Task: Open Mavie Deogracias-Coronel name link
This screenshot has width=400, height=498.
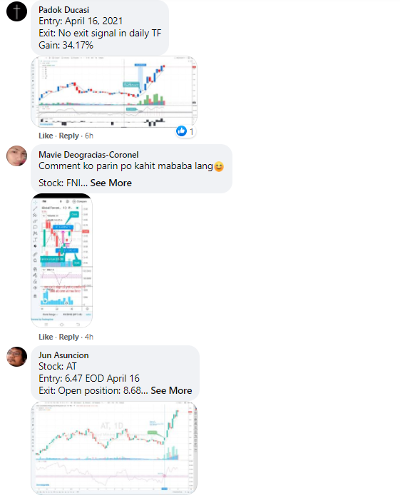Action: tap(88, 155)
